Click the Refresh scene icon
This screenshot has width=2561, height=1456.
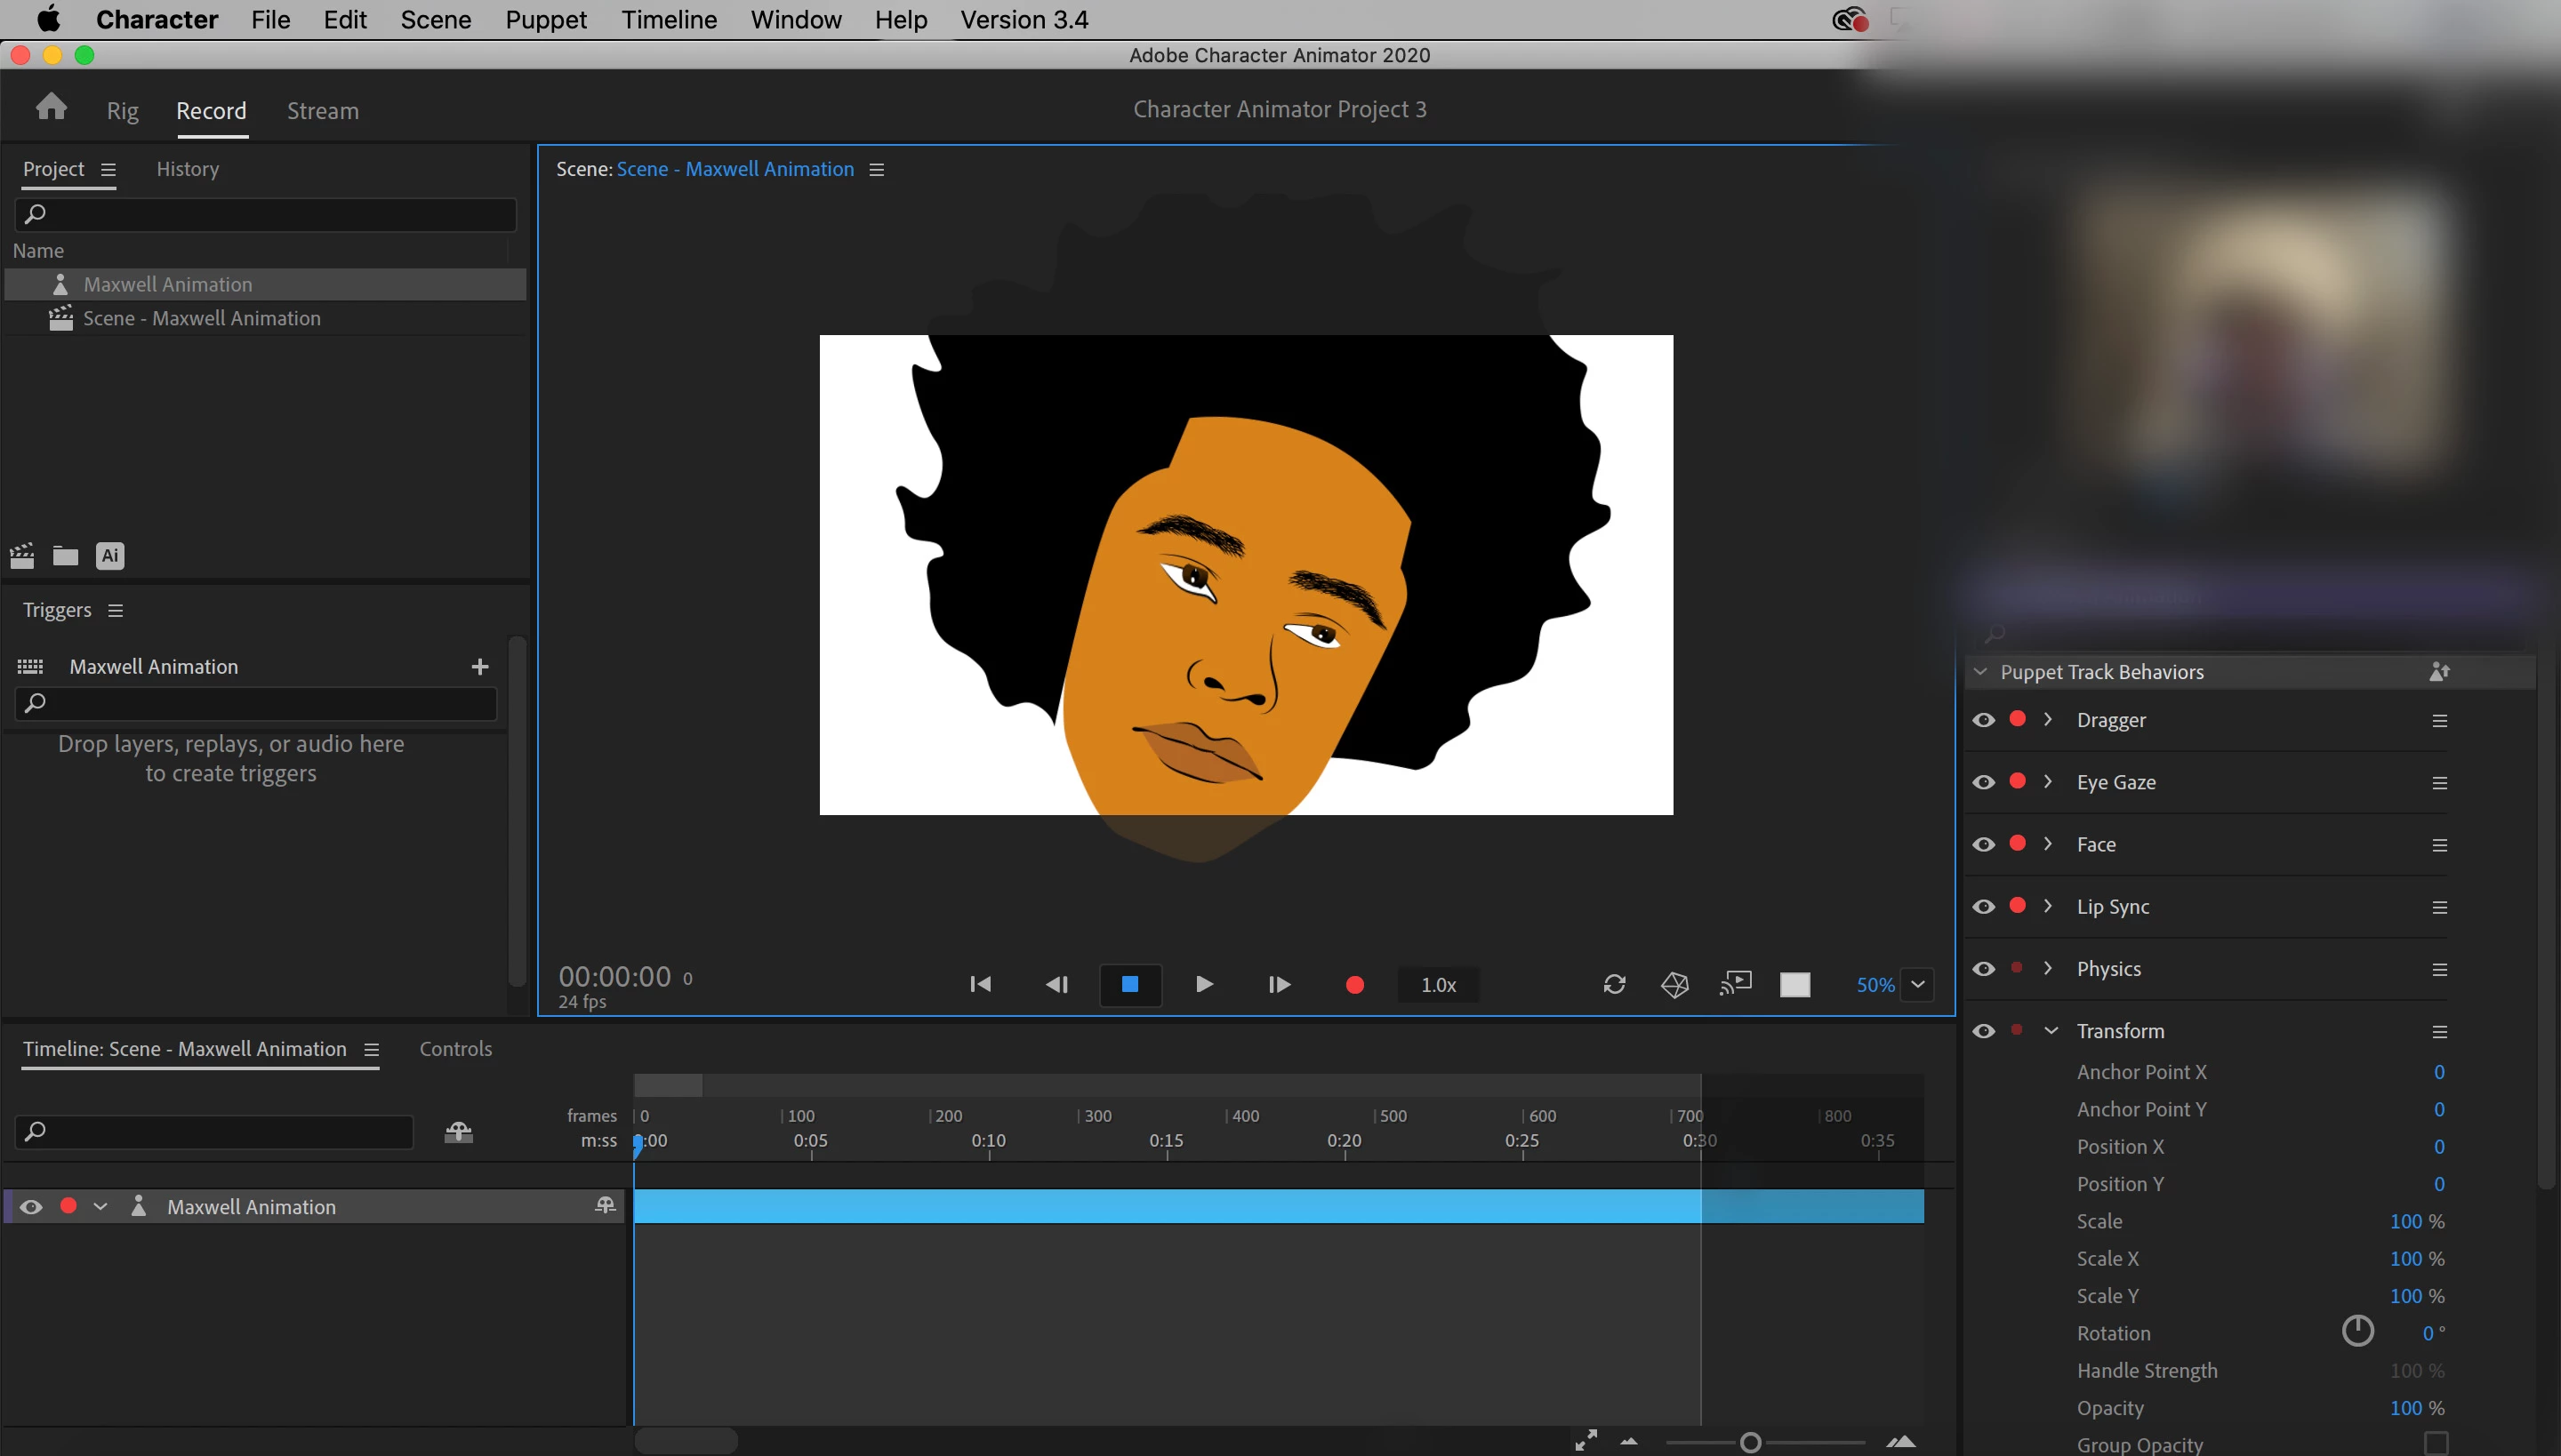coord(1614,984)
